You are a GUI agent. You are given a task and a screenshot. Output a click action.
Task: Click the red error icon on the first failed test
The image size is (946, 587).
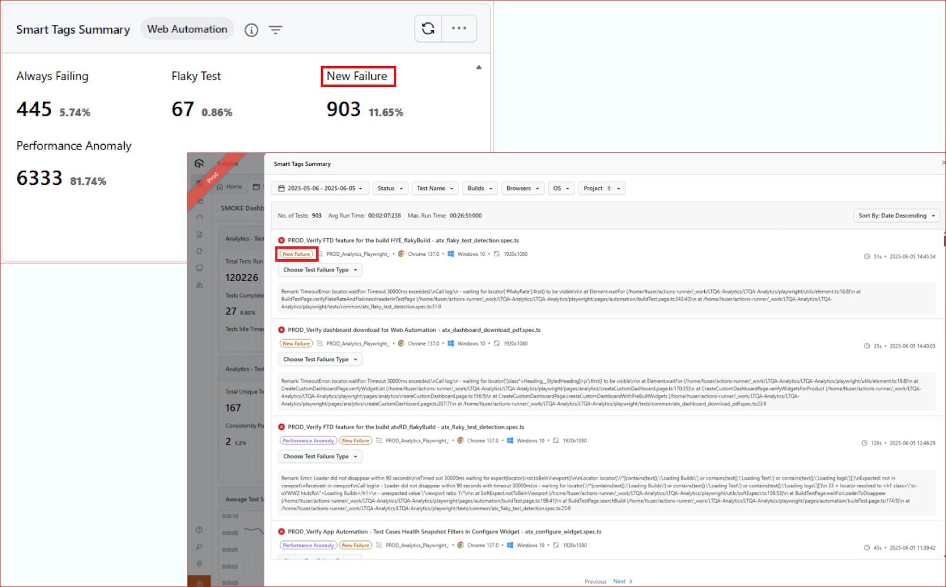click(281, 240)
